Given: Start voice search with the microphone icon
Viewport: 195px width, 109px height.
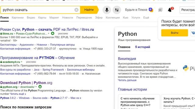Looking at the screenshot, I should pyautogui.click(x=107, y=10).
